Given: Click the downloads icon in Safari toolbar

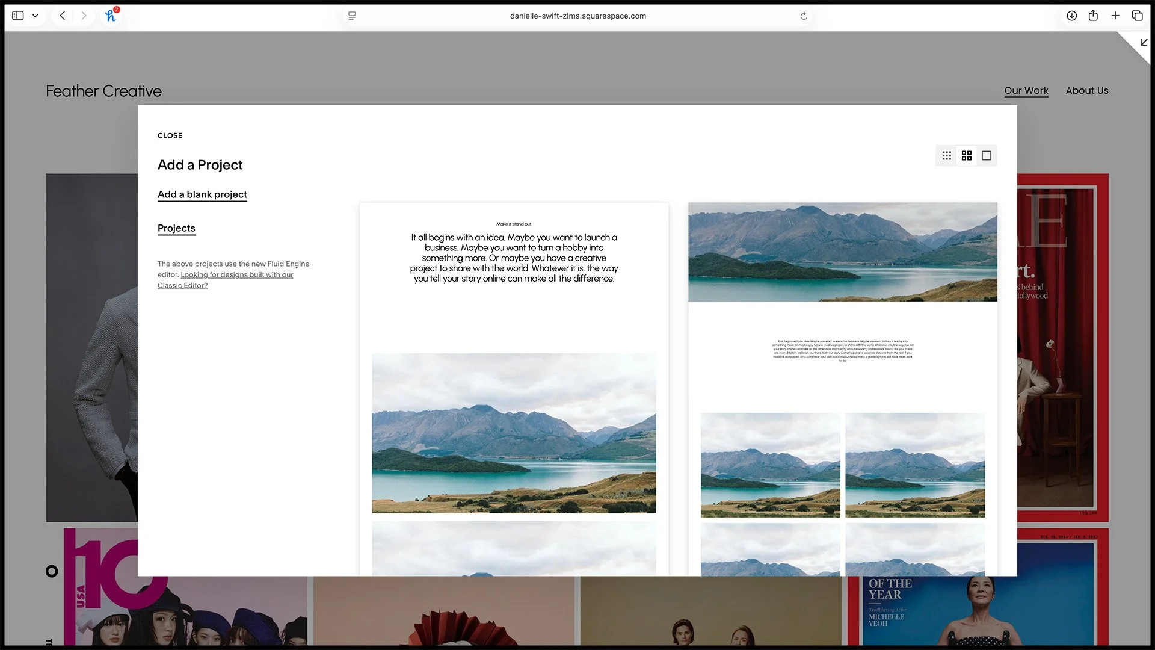Looking at the screenshot, I should tap(1071, 16).
